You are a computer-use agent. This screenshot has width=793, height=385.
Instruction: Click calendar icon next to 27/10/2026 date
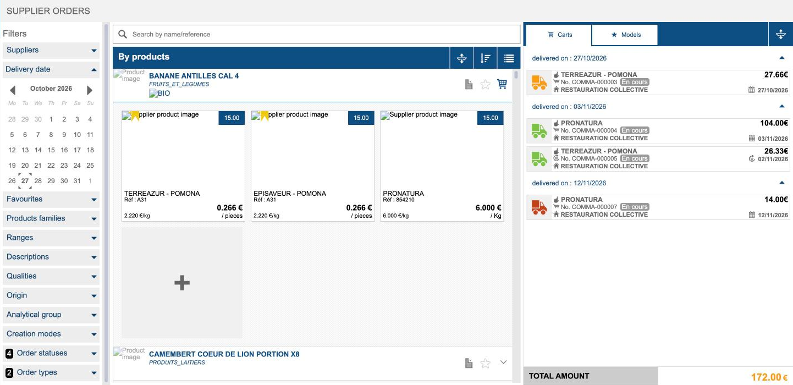tap(752, 90)
